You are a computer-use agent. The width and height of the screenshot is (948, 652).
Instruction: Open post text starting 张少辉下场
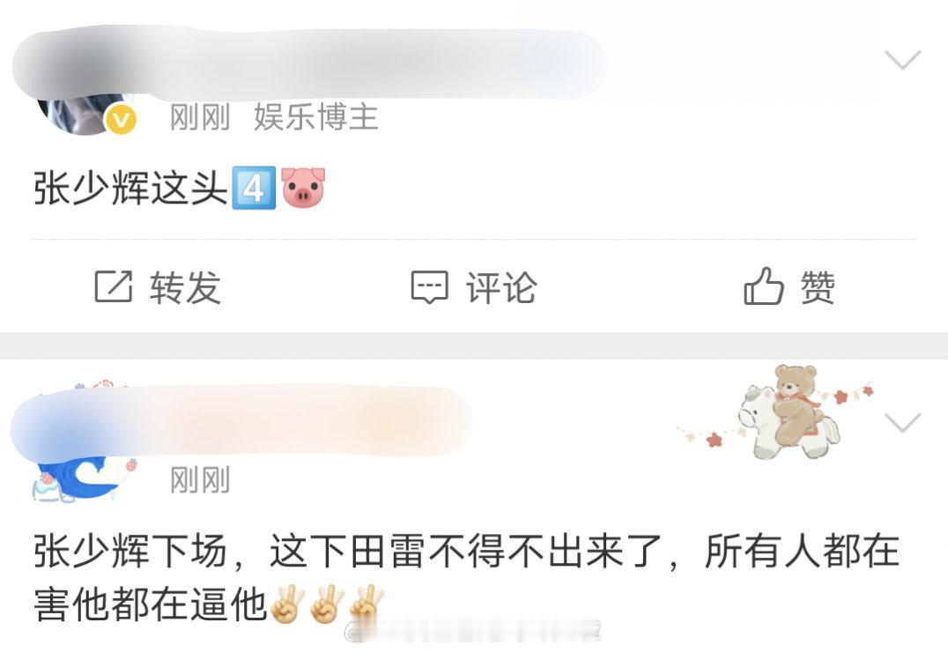466,577
